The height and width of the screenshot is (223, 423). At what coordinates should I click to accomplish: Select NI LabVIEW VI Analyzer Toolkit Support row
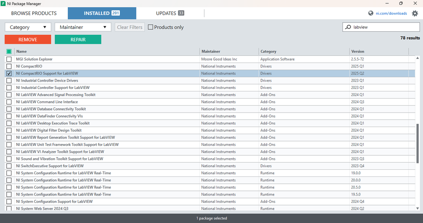click(x=210, y=151)
